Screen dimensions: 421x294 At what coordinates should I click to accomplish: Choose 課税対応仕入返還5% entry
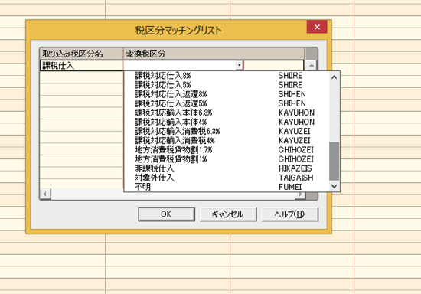[226, 103]
